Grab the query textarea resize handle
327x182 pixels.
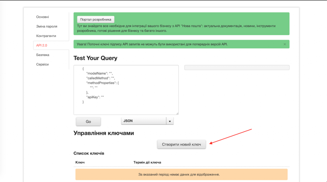[177, 113]
